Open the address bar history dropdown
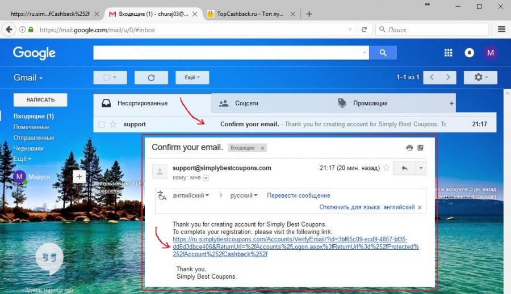Viewport: 511px width, 294px height. [350, 29]
